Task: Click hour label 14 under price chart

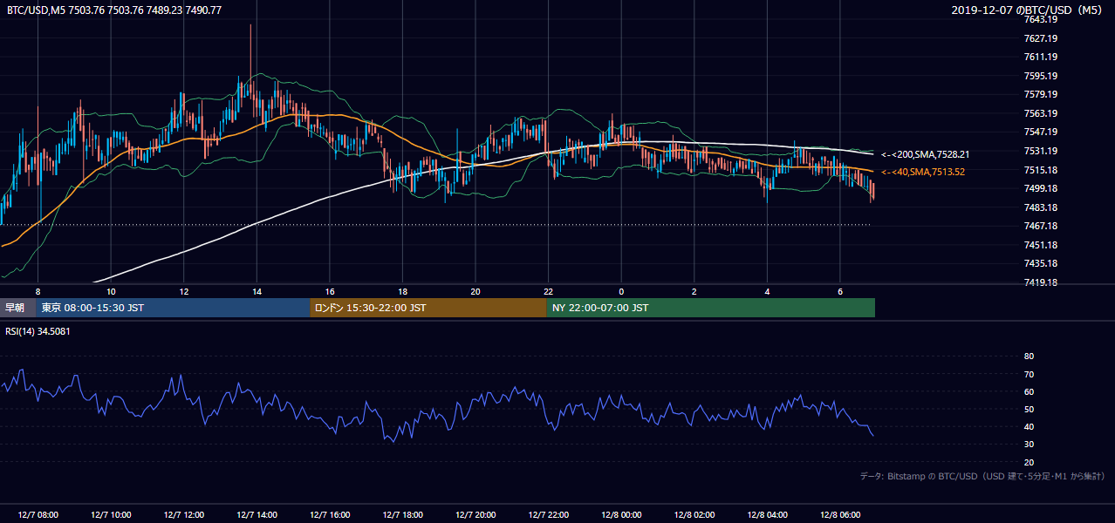Action: point(257,291)
